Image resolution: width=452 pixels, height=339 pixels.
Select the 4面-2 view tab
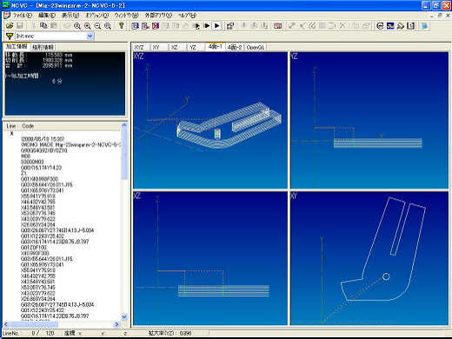click(235, 47)
